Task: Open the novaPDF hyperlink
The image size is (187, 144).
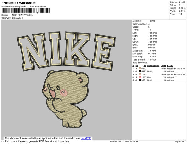Action: pos(86,138)
